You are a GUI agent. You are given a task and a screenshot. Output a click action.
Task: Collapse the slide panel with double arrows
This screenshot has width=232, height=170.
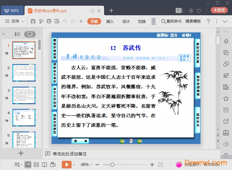[x=4, y=34]
